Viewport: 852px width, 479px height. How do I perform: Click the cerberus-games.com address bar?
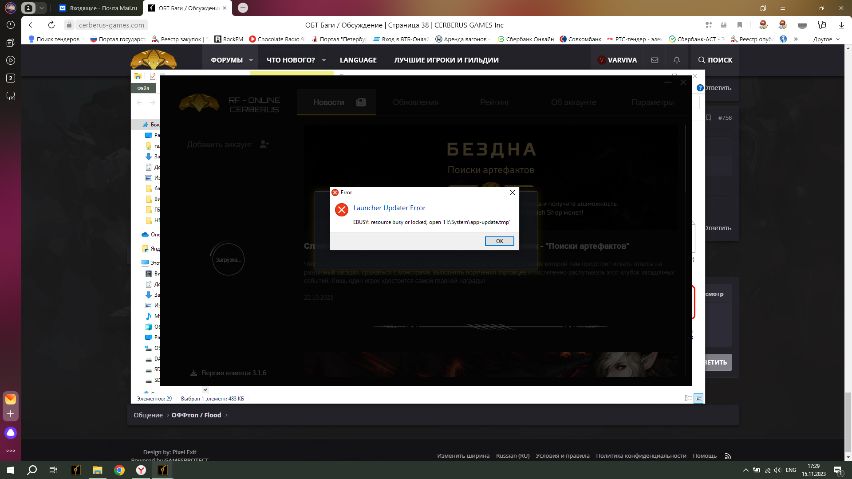(x=111, y=25)
